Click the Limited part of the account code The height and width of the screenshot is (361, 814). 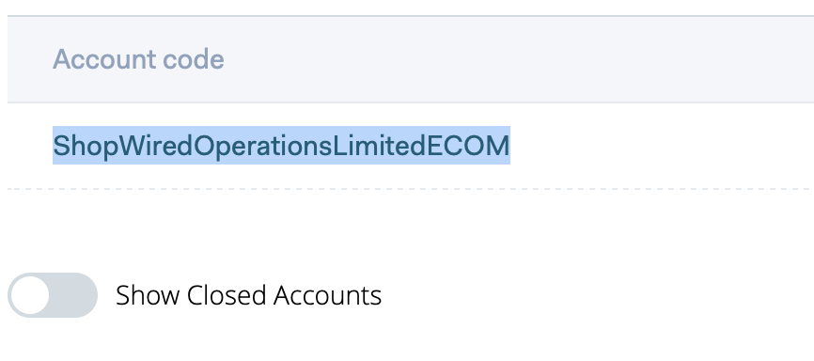379,146
